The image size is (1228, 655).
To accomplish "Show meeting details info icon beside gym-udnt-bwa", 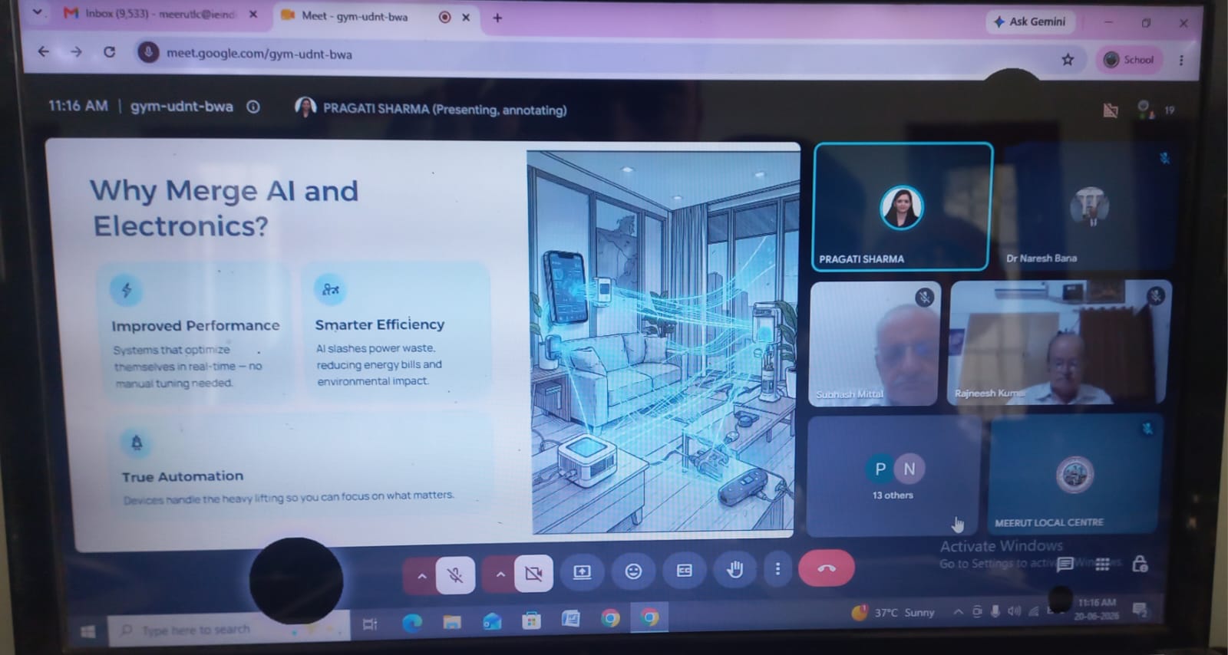I will coord(253,107).
